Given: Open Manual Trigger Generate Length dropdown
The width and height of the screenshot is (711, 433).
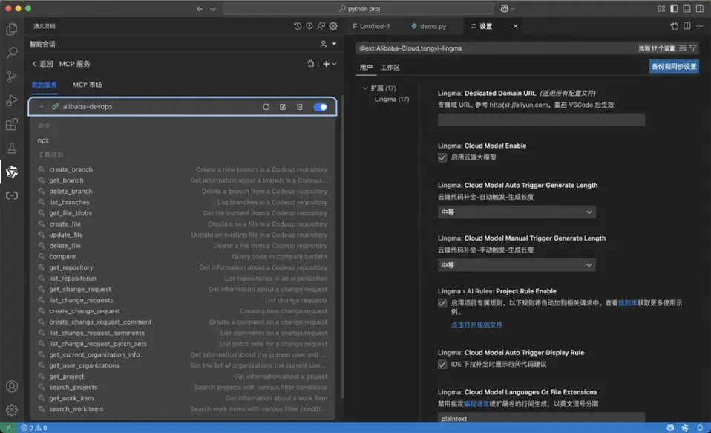Looking at the screenshot, I should (517, 265).
